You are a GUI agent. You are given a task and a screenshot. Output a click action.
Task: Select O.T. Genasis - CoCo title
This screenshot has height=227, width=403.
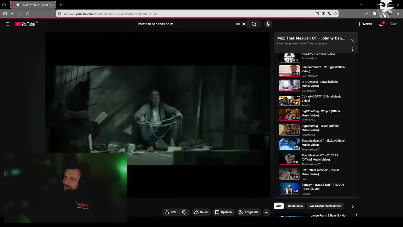(320, 84)
